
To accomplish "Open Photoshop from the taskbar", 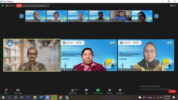I will click(28, 97).
